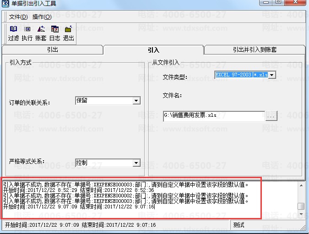The height and width of the screenshot is (234, 309).
Task: Click the file name input field
Action: (214, 116)
